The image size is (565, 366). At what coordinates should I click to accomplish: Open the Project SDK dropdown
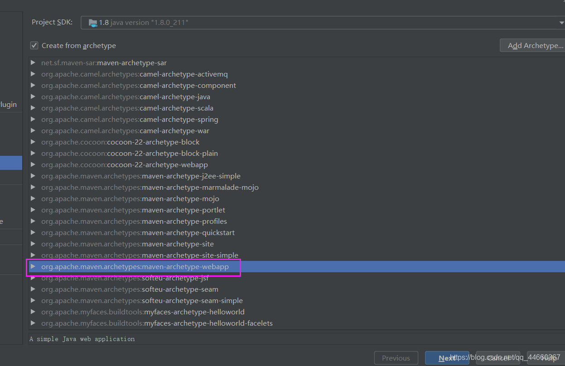click(323, 22)
